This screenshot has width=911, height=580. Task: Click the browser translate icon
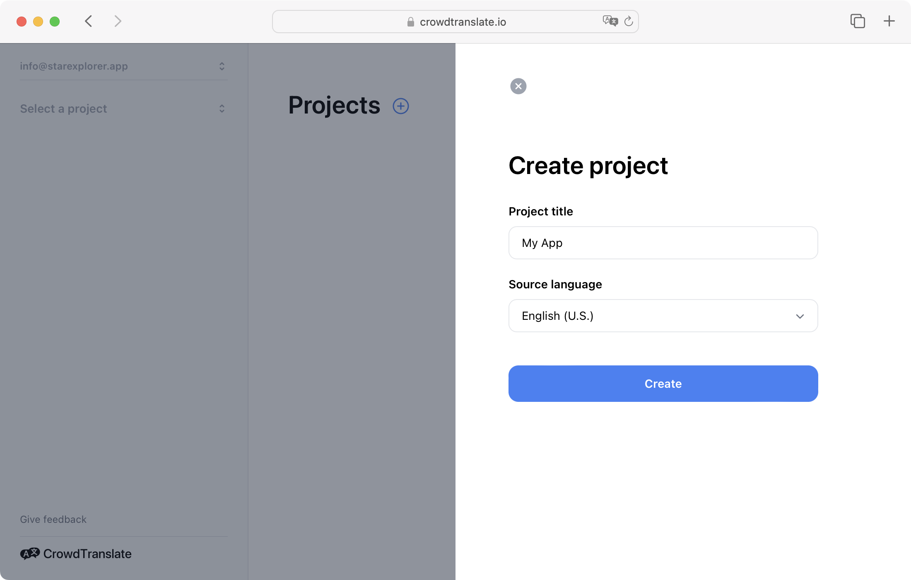(x=610, y=21)
